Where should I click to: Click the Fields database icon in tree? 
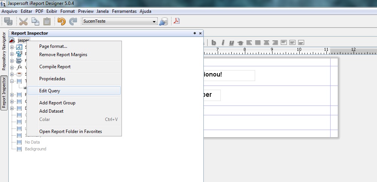pyautogui.click(x=19, y=61)
